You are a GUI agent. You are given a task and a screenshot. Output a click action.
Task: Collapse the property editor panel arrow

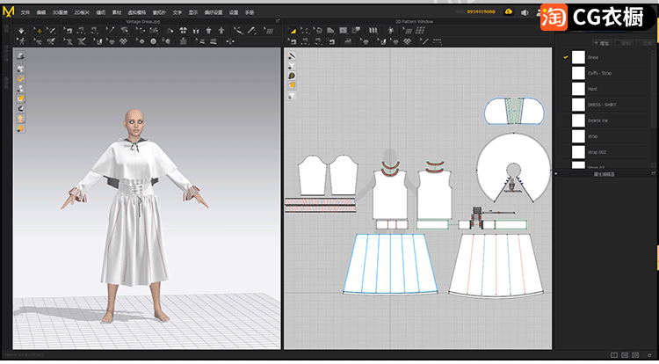pyautogui.click(x=555, y=174)
